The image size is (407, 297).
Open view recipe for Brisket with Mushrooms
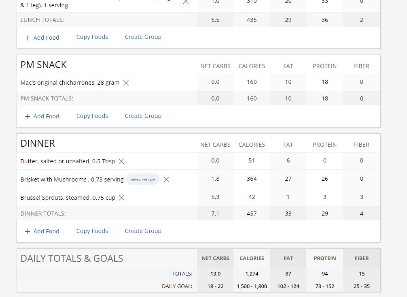(x=142, y=179)
